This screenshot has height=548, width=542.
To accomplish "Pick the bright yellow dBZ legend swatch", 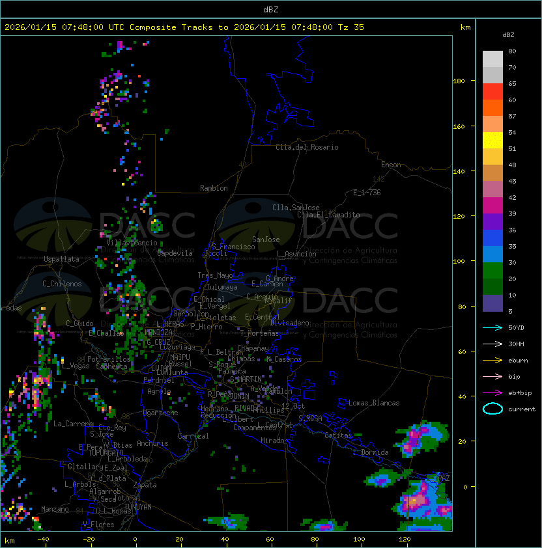I will [492, 141].
